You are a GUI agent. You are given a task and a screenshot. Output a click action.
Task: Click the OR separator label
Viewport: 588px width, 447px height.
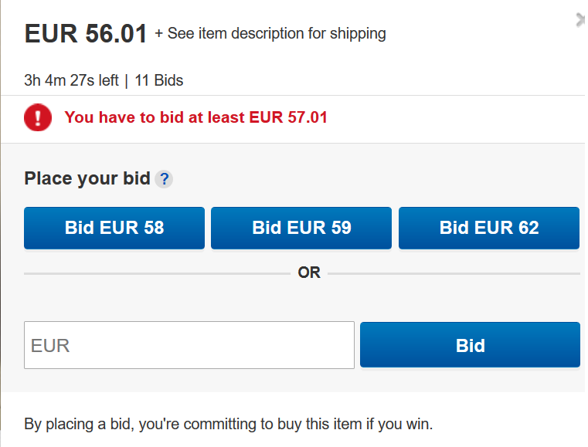[x=309, y=273]
